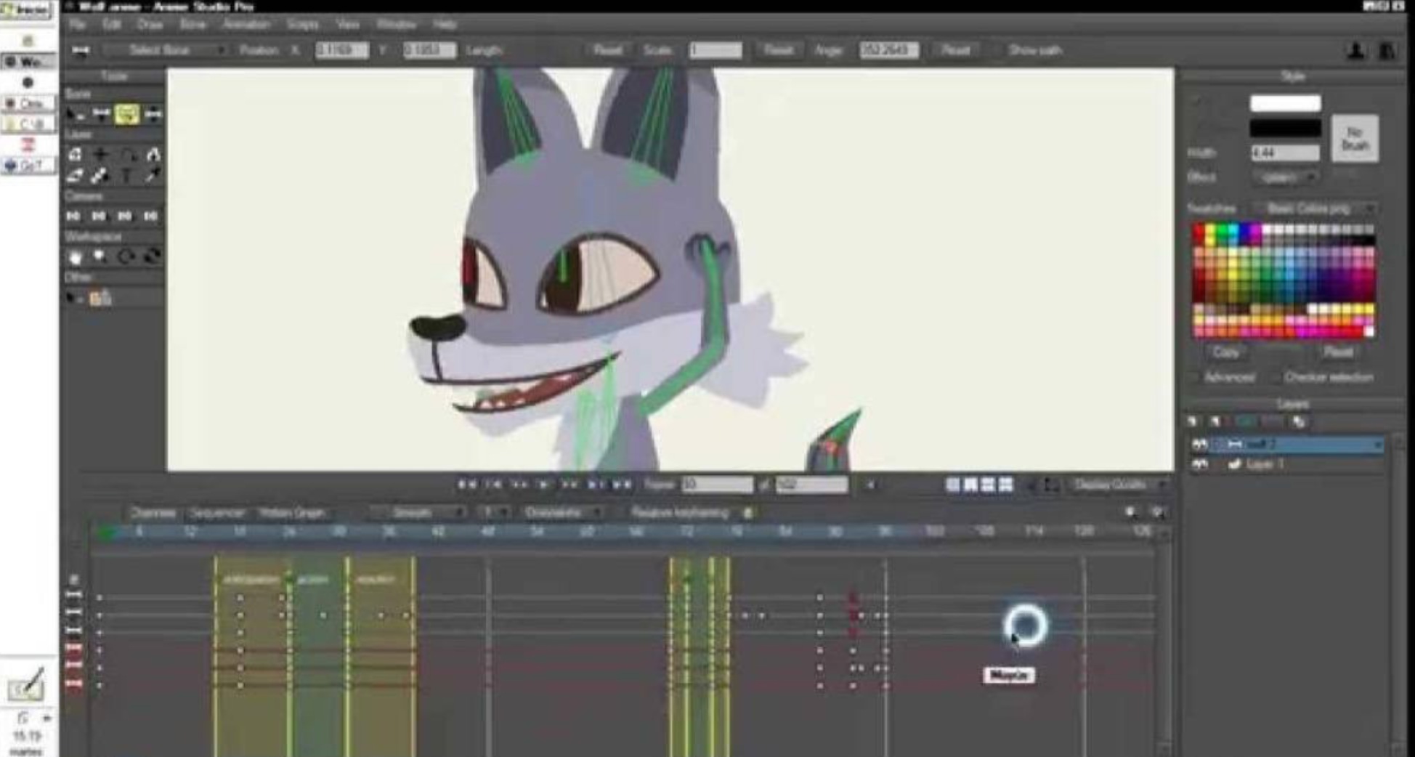Select the fourth Bone tool icon
The image size is (1415, 757).
tap(153, 114)
